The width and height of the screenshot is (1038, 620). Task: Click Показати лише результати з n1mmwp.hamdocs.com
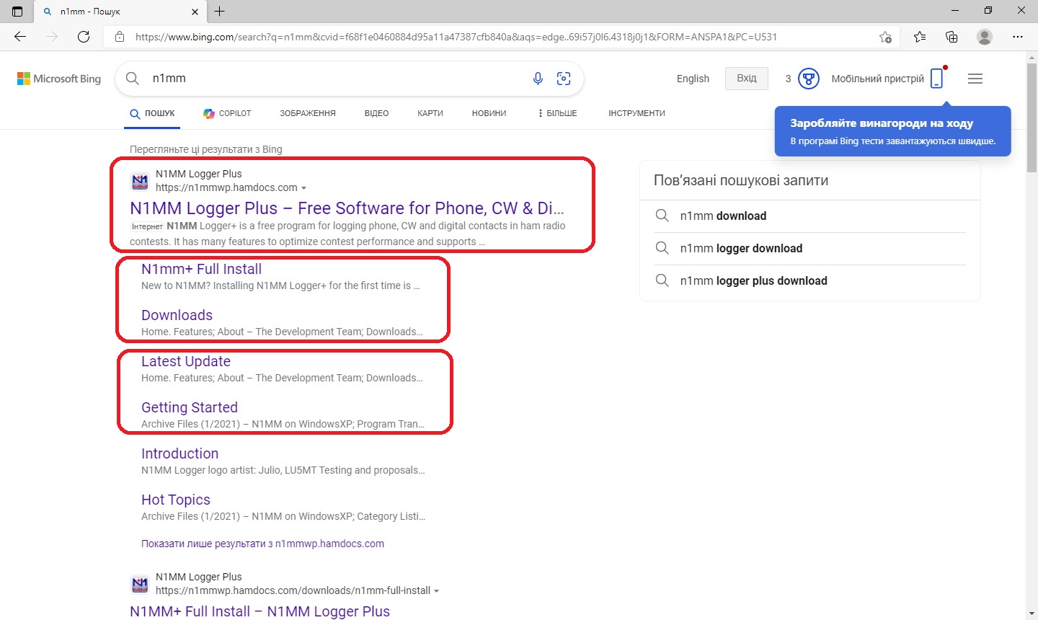pos(262,544)
